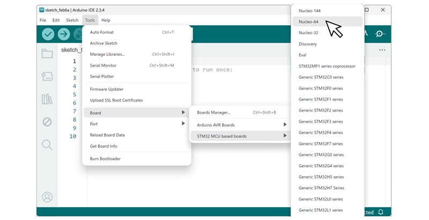The image size is (429, 220).
Task: Open the File menu
Action: pos(43,20)
